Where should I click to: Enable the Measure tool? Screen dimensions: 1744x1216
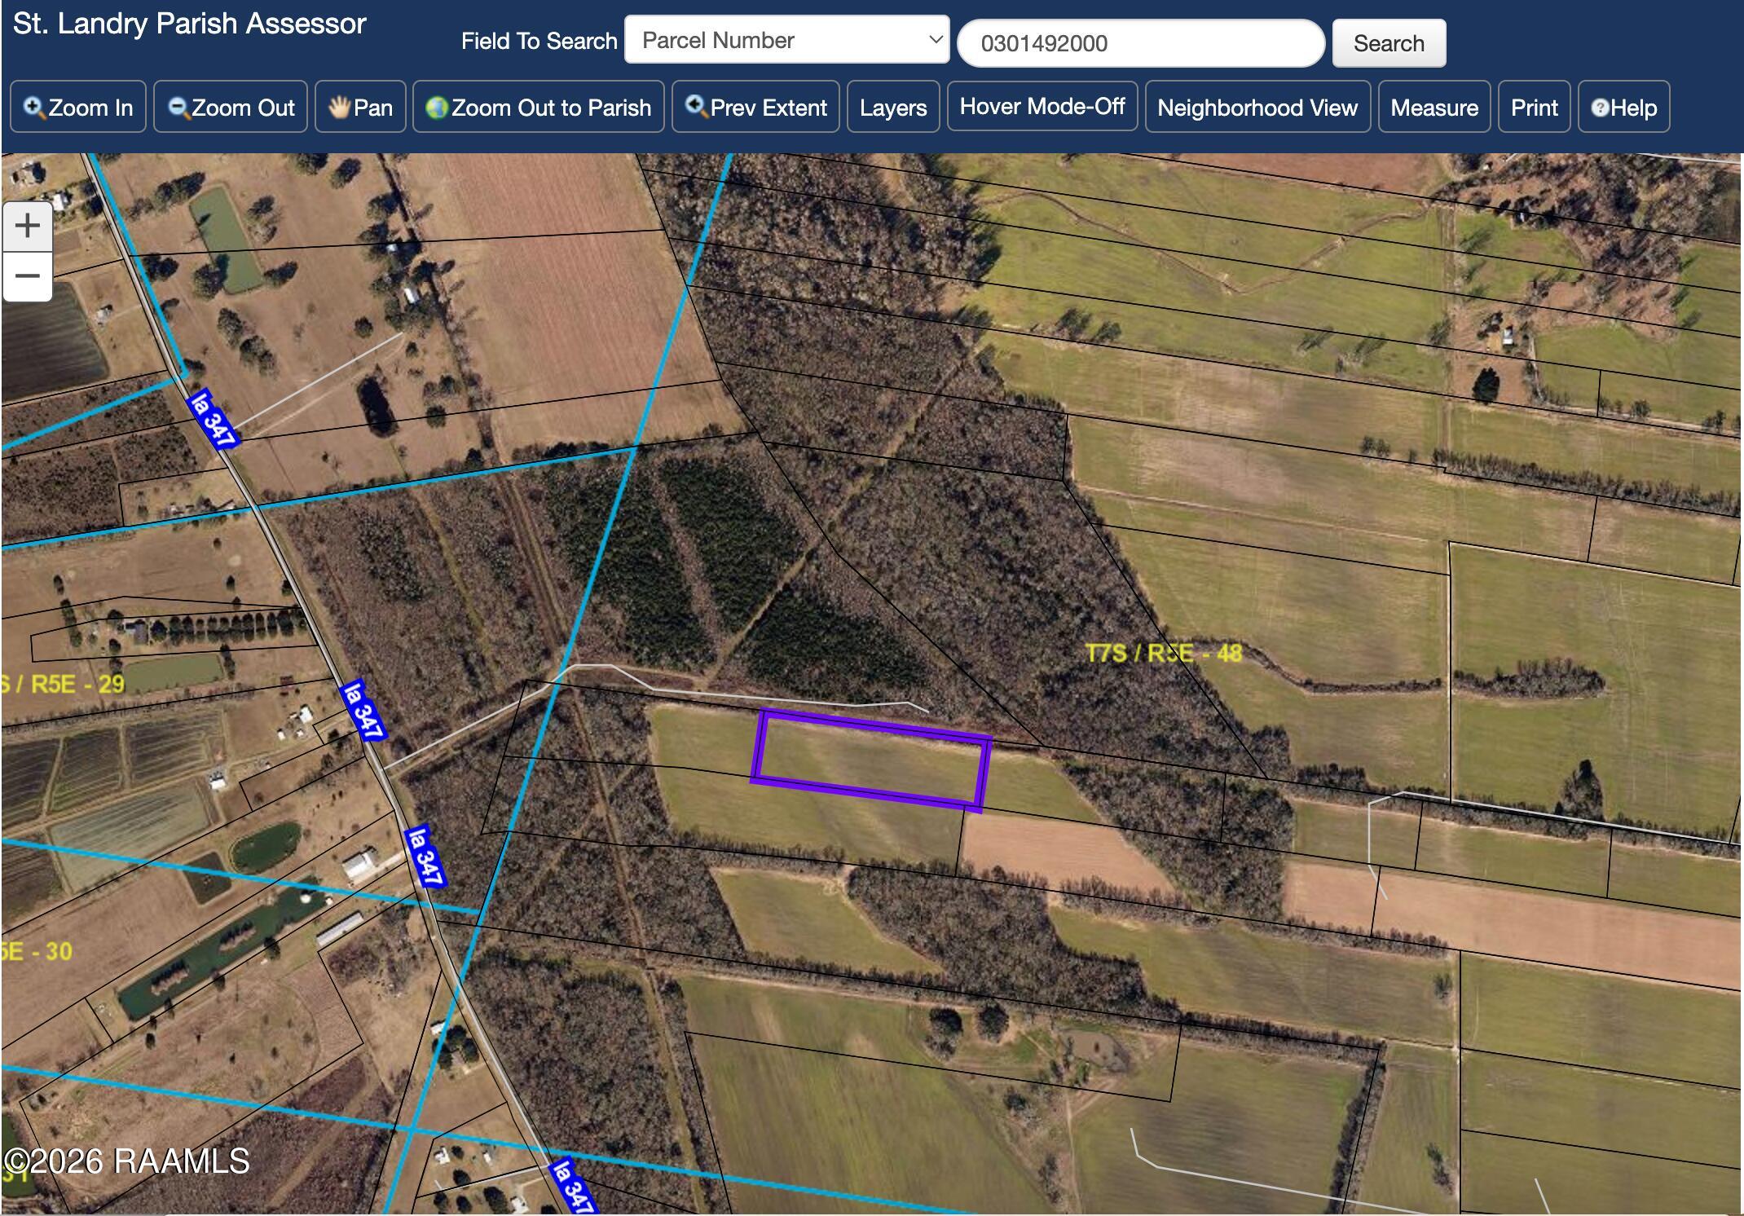[1434, 107]
